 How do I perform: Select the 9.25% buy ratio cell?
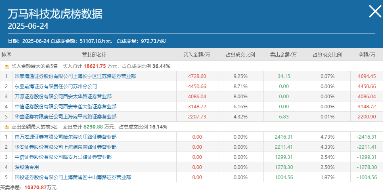[x=241, y=76]
